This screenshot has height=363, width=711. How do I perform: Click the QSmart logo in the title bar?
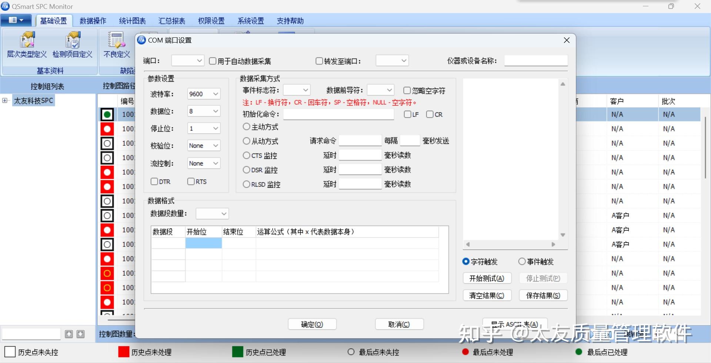[6, 6]
